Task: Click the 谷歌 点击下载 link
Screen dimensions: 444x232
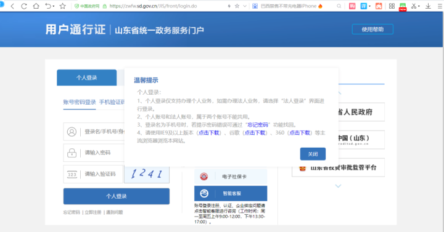Action: (255, 132)
